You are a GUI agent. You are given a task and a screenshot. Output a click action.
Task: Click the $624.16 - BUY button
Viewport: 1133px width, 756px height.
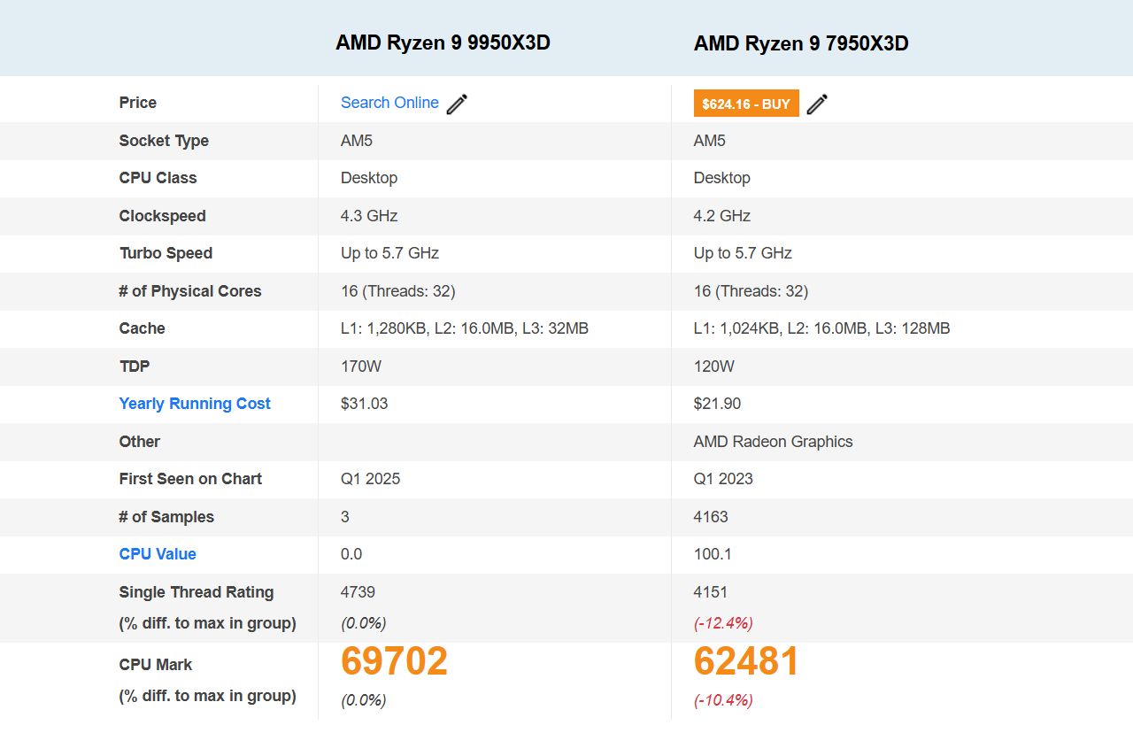point(746,104)
